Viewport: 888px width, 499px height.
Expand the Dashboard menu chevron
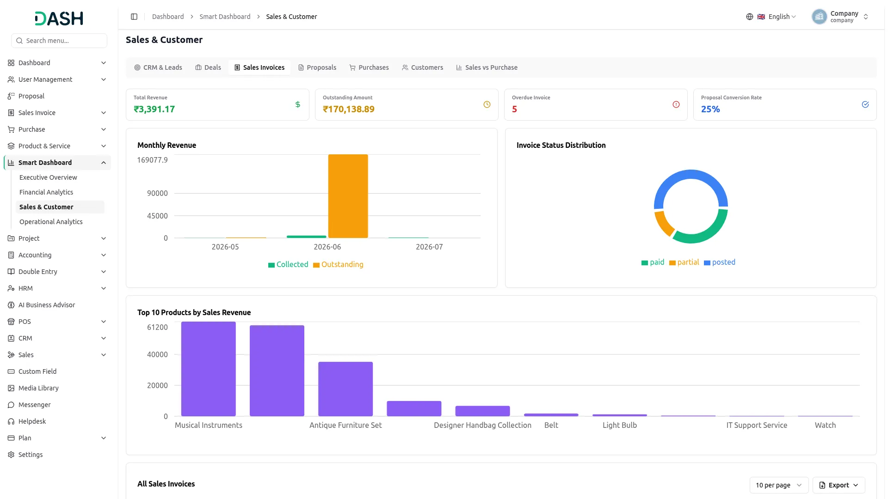pos(104,63)
